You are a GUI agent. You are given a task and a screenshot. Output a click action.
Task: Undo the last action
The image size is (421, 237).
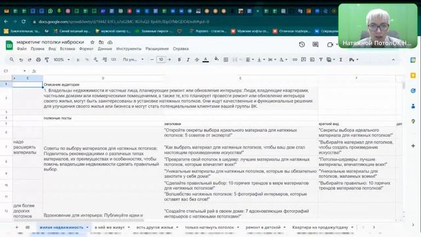pyautogui.click(x=21, y=60)
